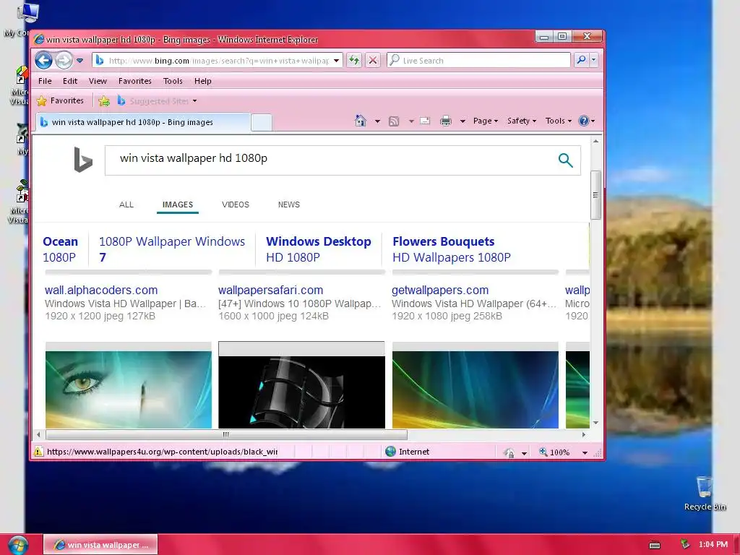
Task: Click the horizontal scrollbar left arrow
Action: pyautogui.click(x=39, y=434)
